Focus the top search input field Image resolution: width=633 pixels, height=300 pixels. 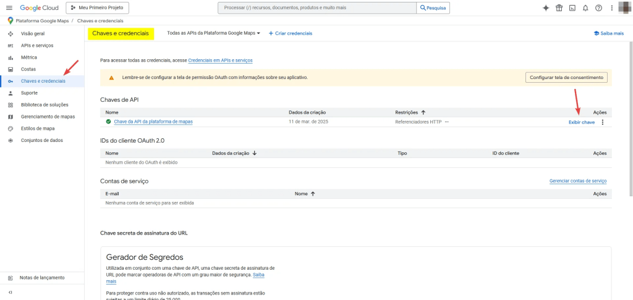[316, 8]
